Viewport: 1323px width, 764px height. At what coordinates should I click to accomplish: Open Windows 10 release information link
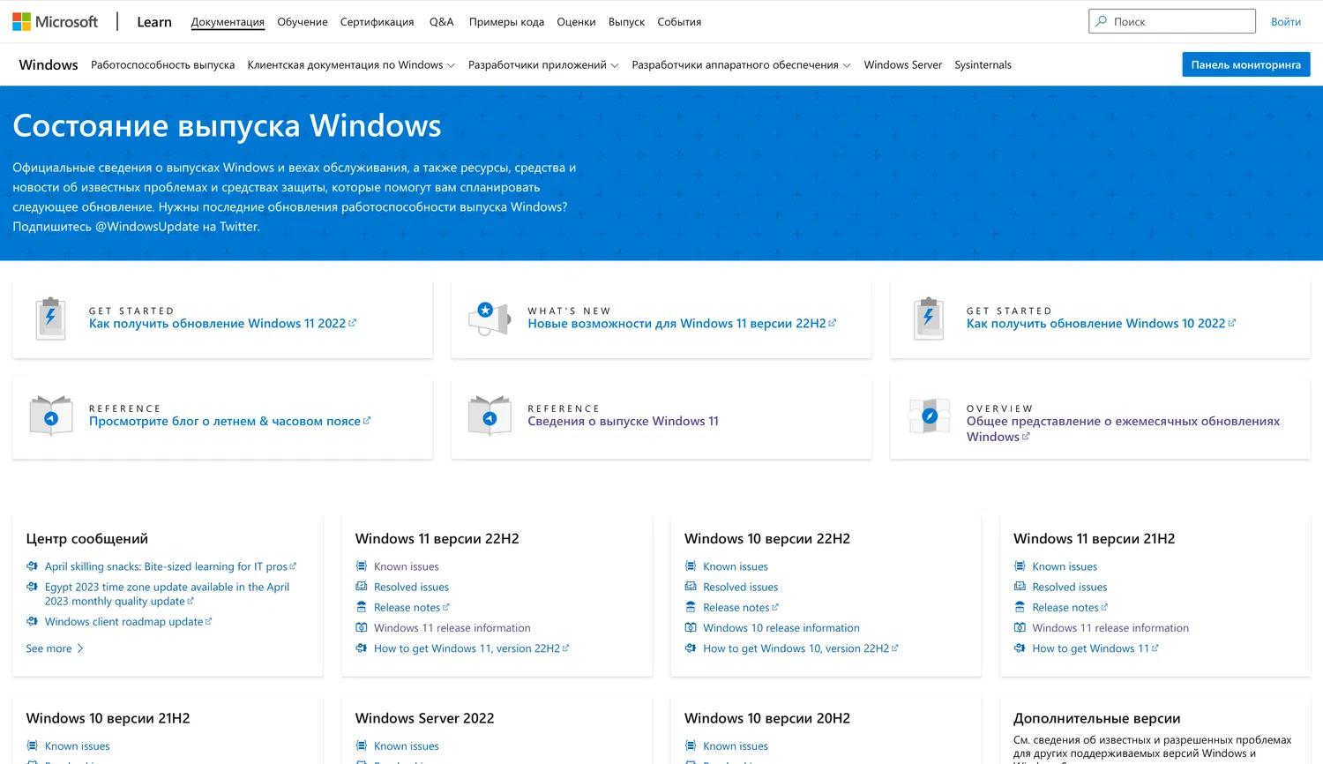click(781, 628)
